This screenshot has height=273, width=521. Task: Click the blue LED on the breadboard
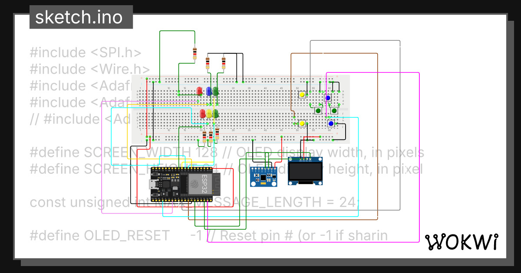tap(209, 91)
